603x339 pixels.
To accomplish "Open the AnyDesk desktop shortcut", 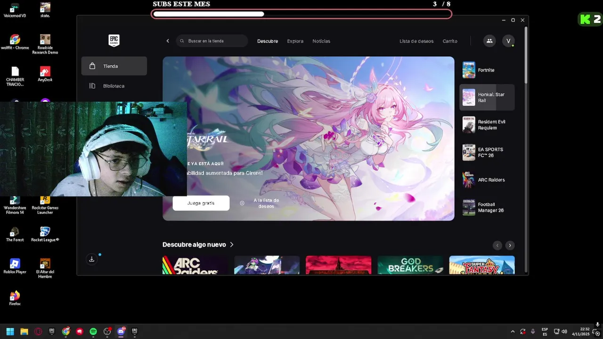I will click(45, 74).
